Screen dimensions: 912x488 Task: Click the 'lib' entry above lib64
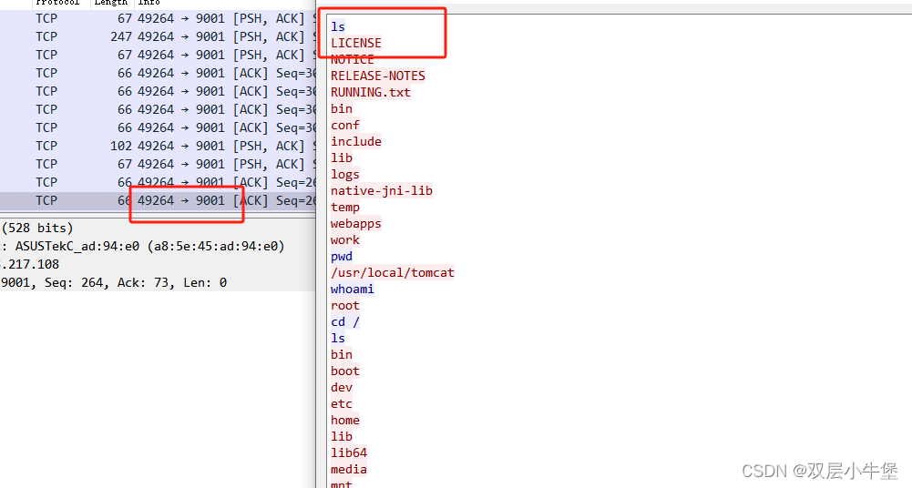click(342, 436)
